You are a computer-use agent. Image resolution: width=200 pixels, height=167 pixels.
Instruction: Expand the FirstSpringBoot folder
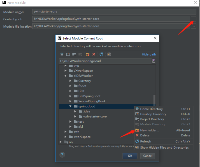[70, 96]
